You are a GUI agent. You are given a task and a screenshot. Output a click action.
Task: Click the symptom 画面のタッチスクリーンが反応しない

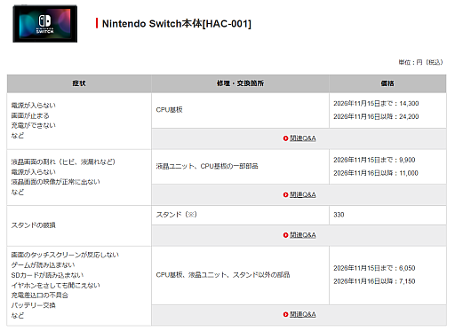65,255
